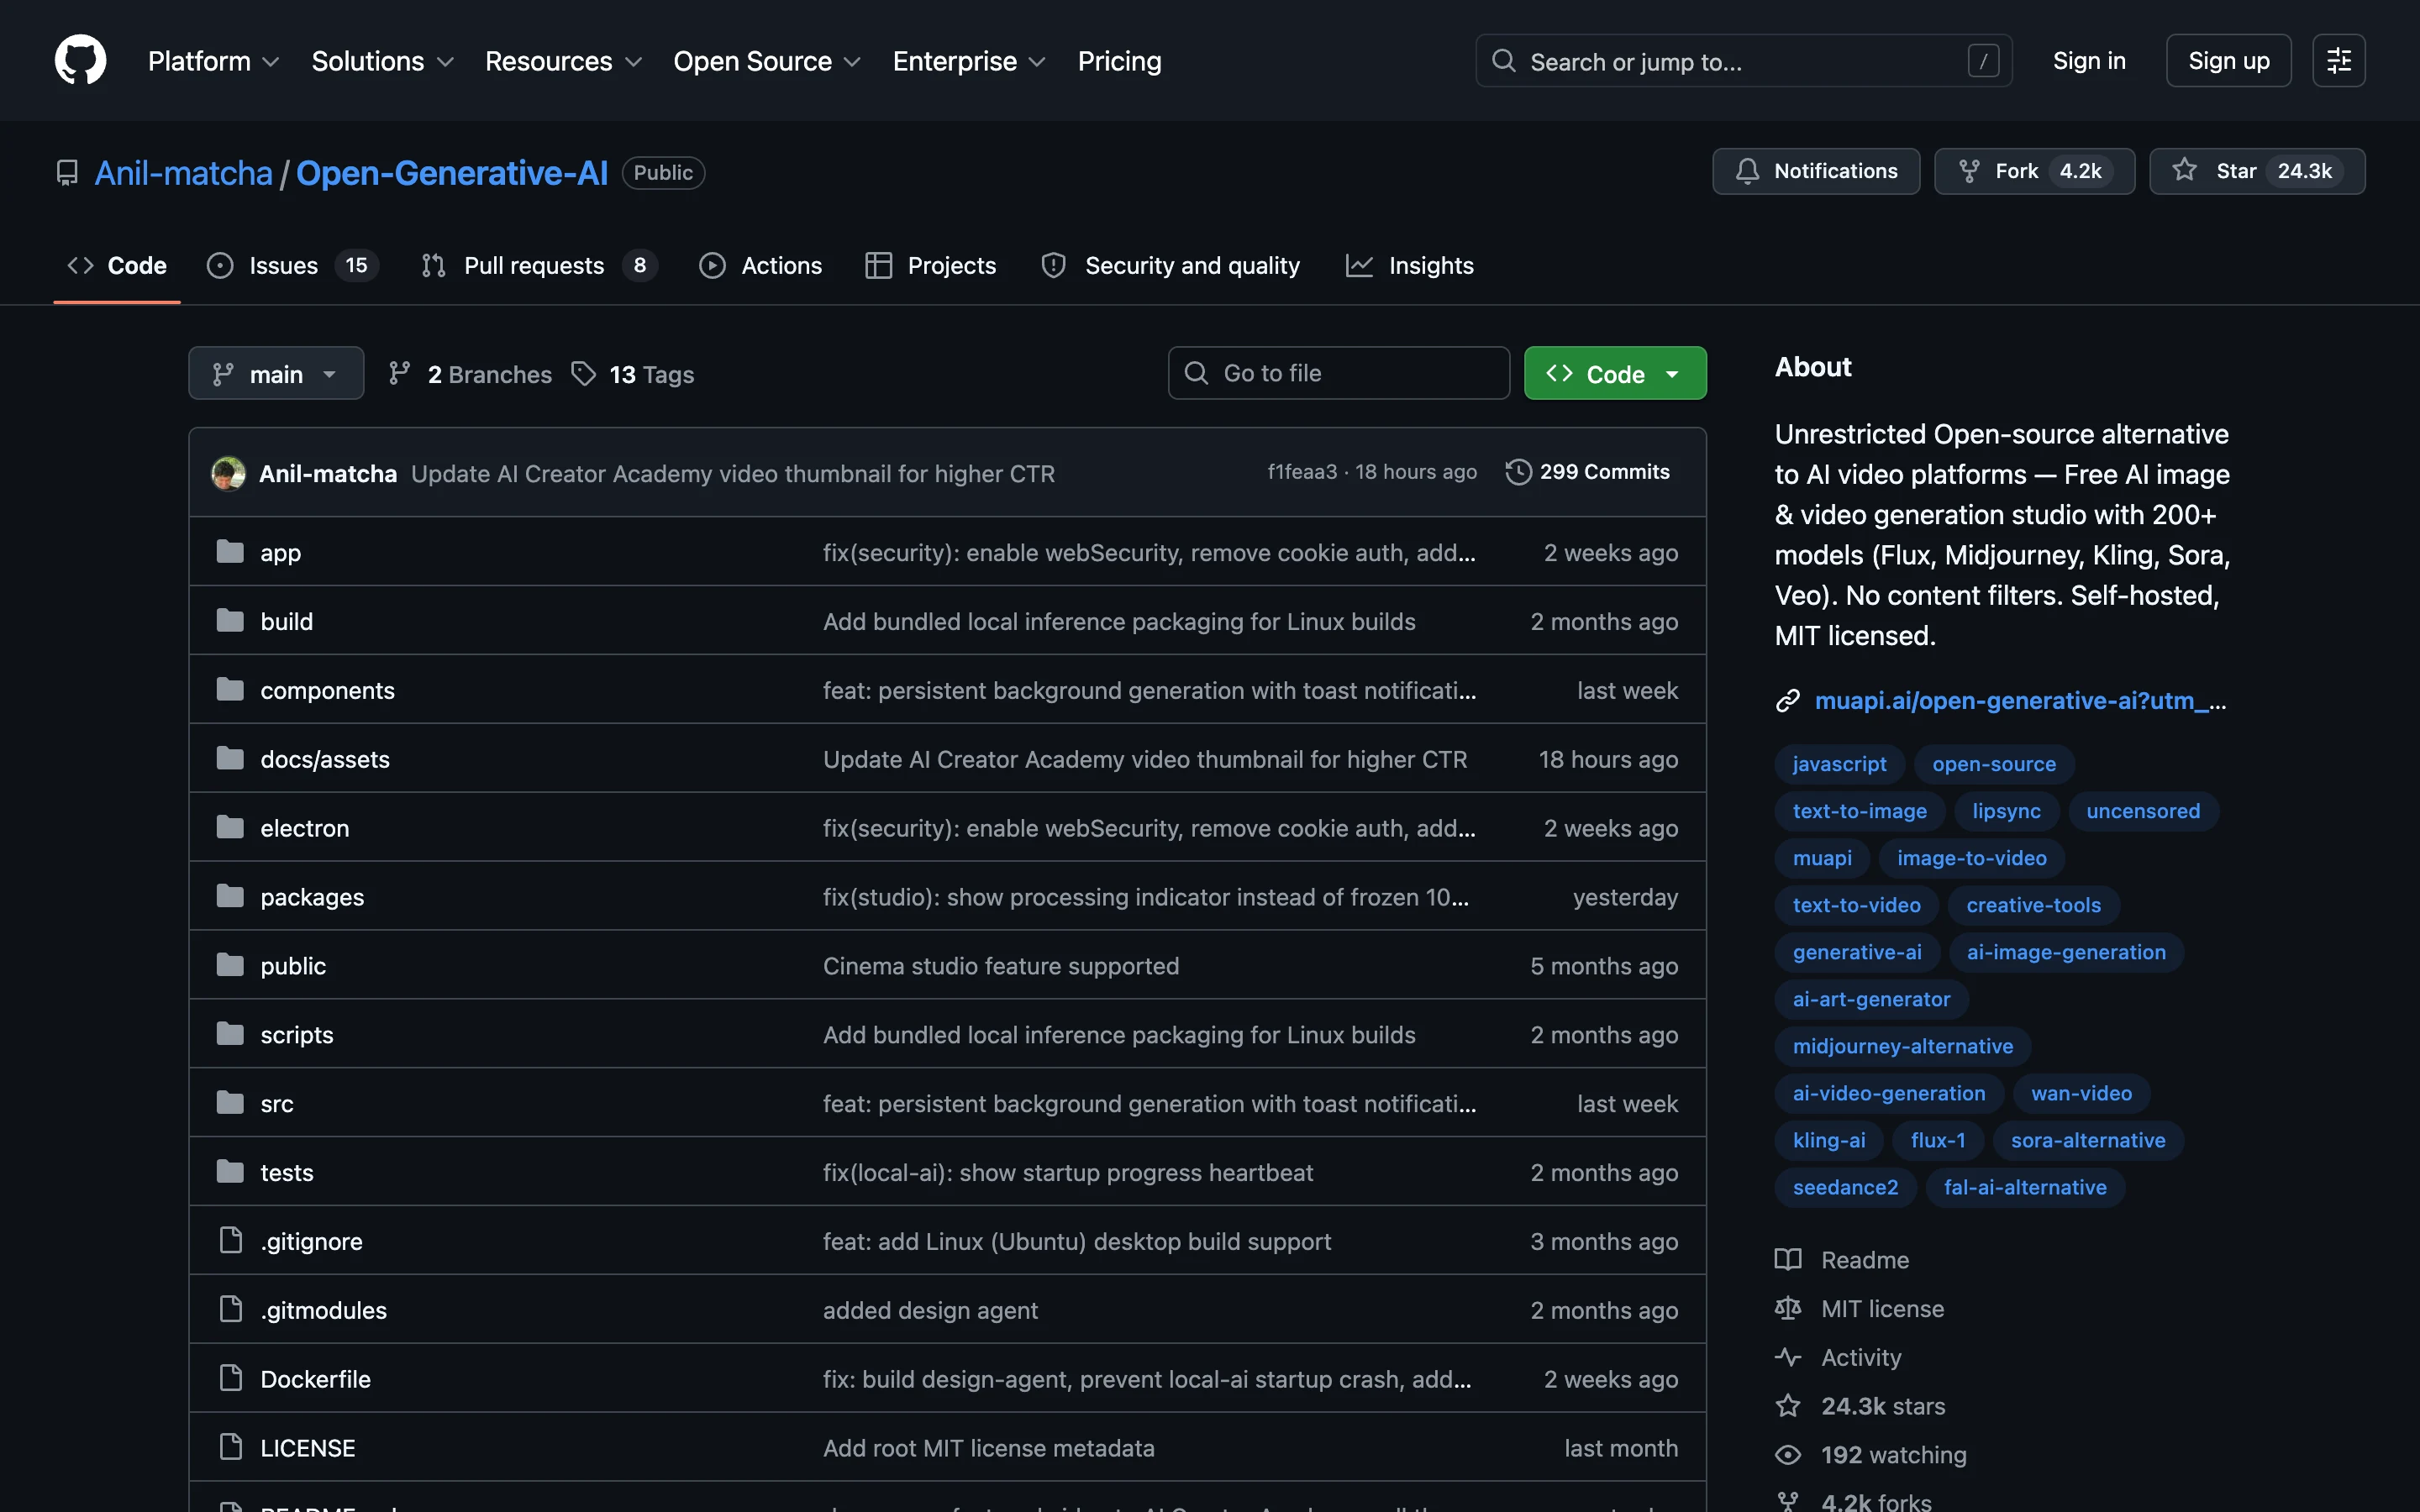The width and height of the screenshot is (2420, 1512).
Task: Open the Projects tab
Action: coord(931,265)
